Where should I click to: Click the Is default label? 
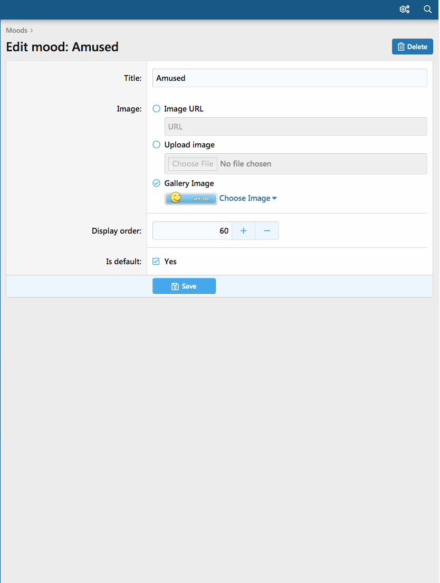(123, 262)
